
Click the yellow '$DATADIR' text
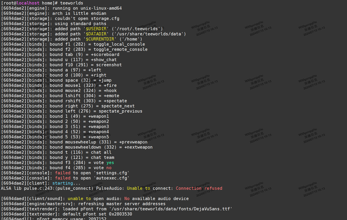(96, 34)
